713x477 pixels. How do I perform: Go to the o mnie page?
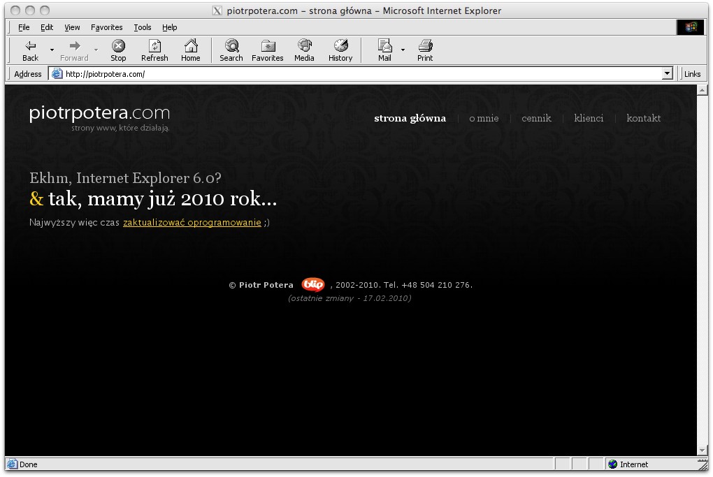click(484, 118)
